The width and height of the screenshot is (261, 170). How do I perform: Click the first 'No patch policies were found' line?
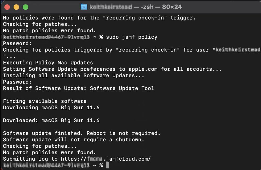coord(49,30)
